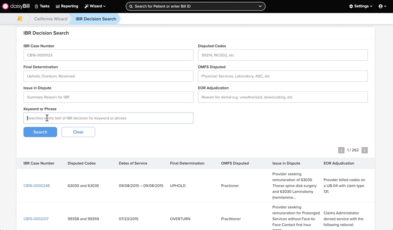
Task: Go to next results page arrow
Action: (364, 150)
